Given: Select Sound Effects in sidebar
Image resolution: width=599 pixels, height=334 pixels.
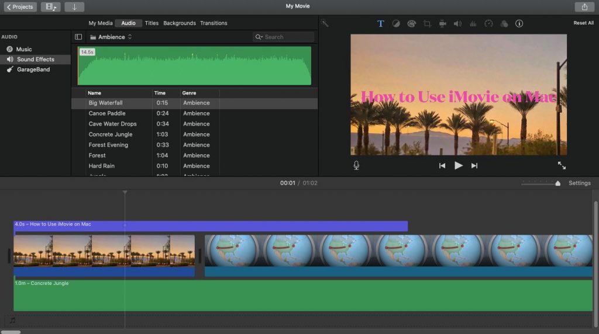Looking at the screenshot, I should click(x=35, y=60).
